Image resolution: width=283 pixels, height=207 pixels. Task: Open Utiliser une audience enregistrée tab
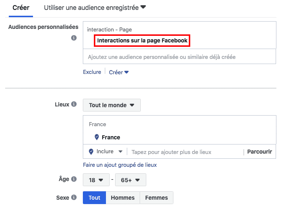pos(95,8)
